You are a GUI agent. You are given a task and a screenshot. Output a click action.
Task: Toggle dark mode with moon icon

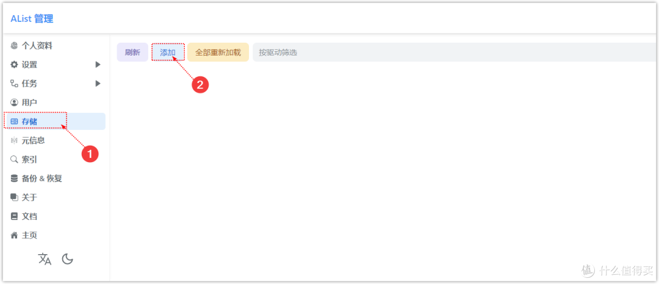(x=68, y=259)
